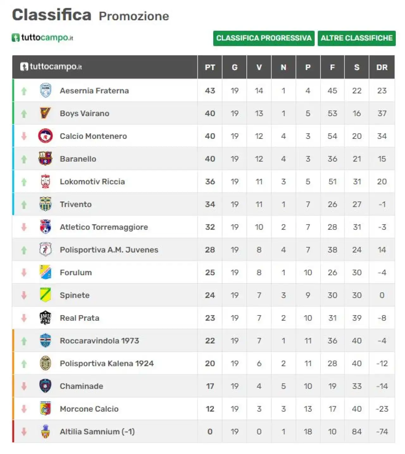The image size is (405, 454).
Task: Select the Baranello club badge
Action: 46,159
